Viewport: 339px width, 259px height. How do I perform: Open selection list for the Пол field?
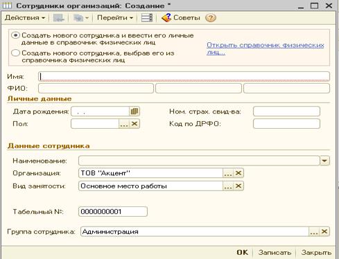coord(124,124)
